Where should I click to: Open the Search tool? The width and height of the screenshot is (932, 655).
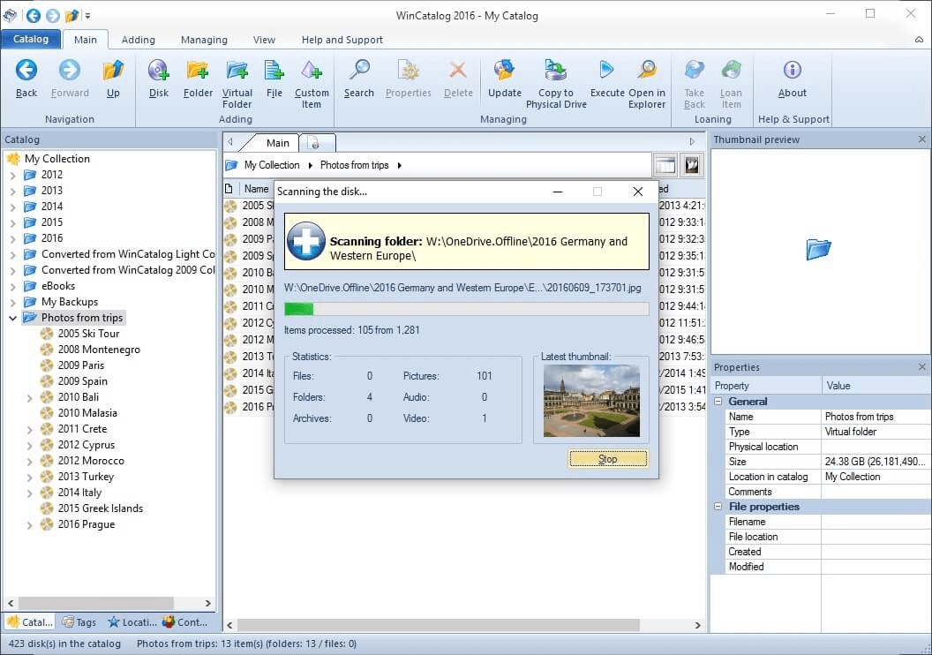coord(359,70)
